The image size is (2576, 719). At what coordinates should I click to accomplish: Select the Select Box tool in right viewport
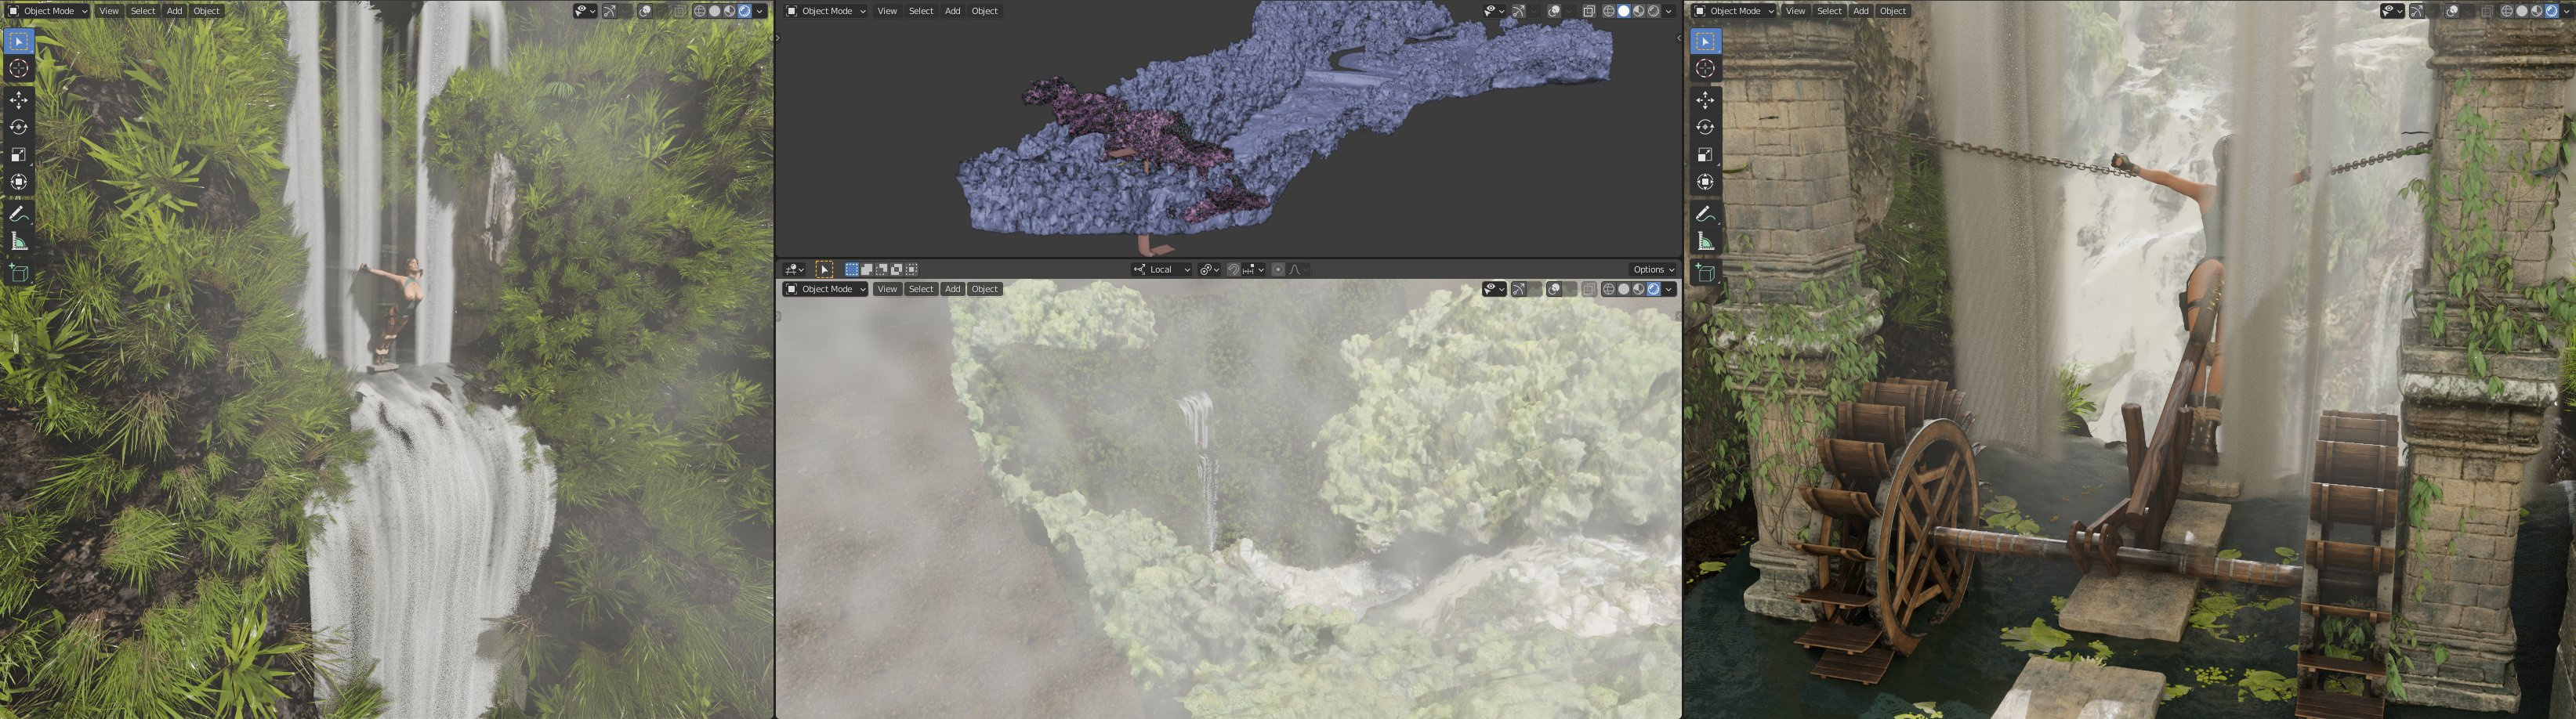1705,41
